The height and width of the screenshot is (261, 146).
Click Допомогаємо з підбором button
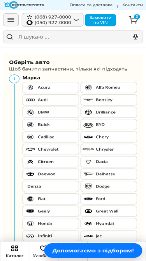click(93, 250)
